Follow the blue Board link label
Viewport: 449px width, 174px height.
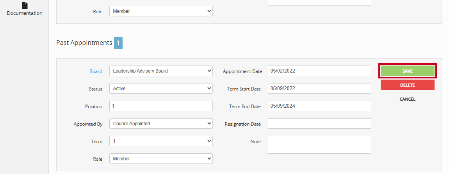click(x=96, y=71)
